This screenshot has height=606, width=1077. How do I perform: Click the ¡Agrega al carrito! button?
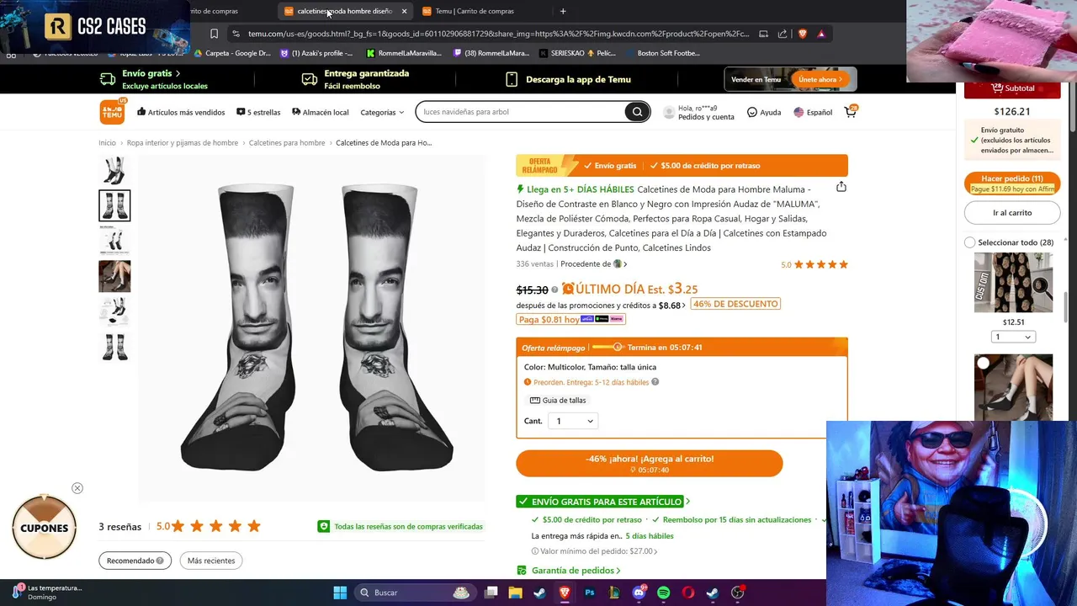[649, 463]
